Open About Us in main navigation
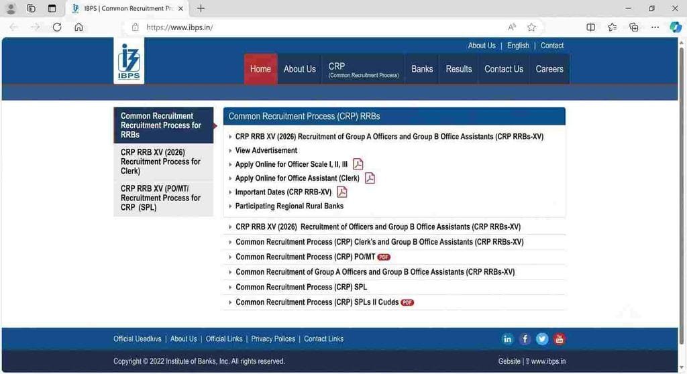Screen dimensions: 687x374 click(x=300, y=69)
